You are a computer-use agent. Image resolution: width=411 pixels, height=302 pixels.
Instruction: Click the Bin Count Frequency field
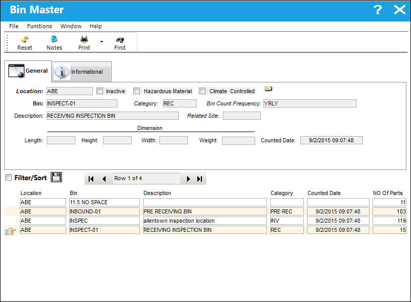310,103
